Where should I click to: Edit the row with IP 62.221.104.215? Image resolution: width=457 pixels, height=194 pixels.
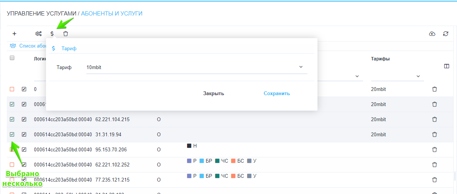point(24,119)
